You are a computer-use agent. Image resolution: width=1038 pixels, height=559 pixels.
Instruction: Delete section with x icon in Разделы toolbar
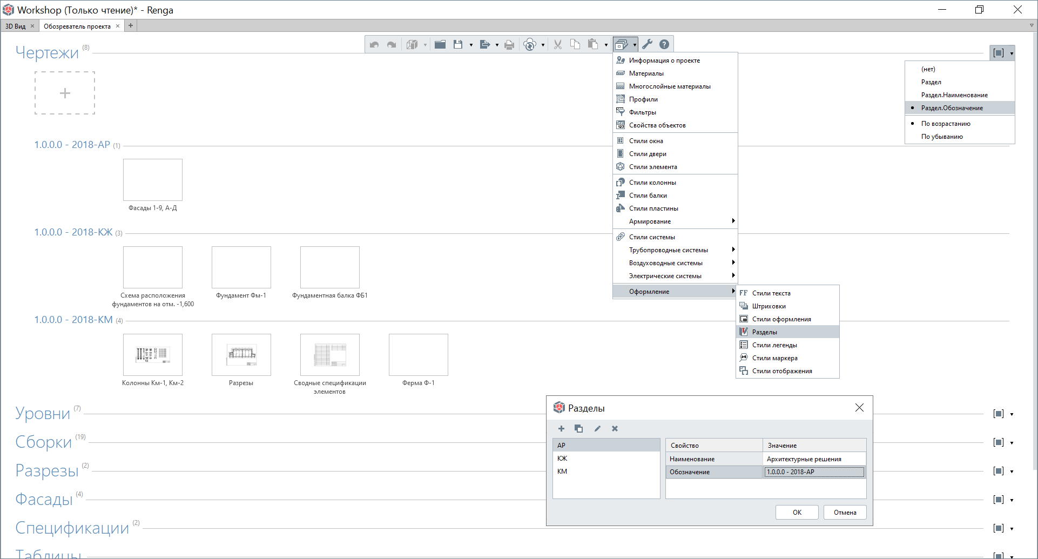tap(615, 429)
